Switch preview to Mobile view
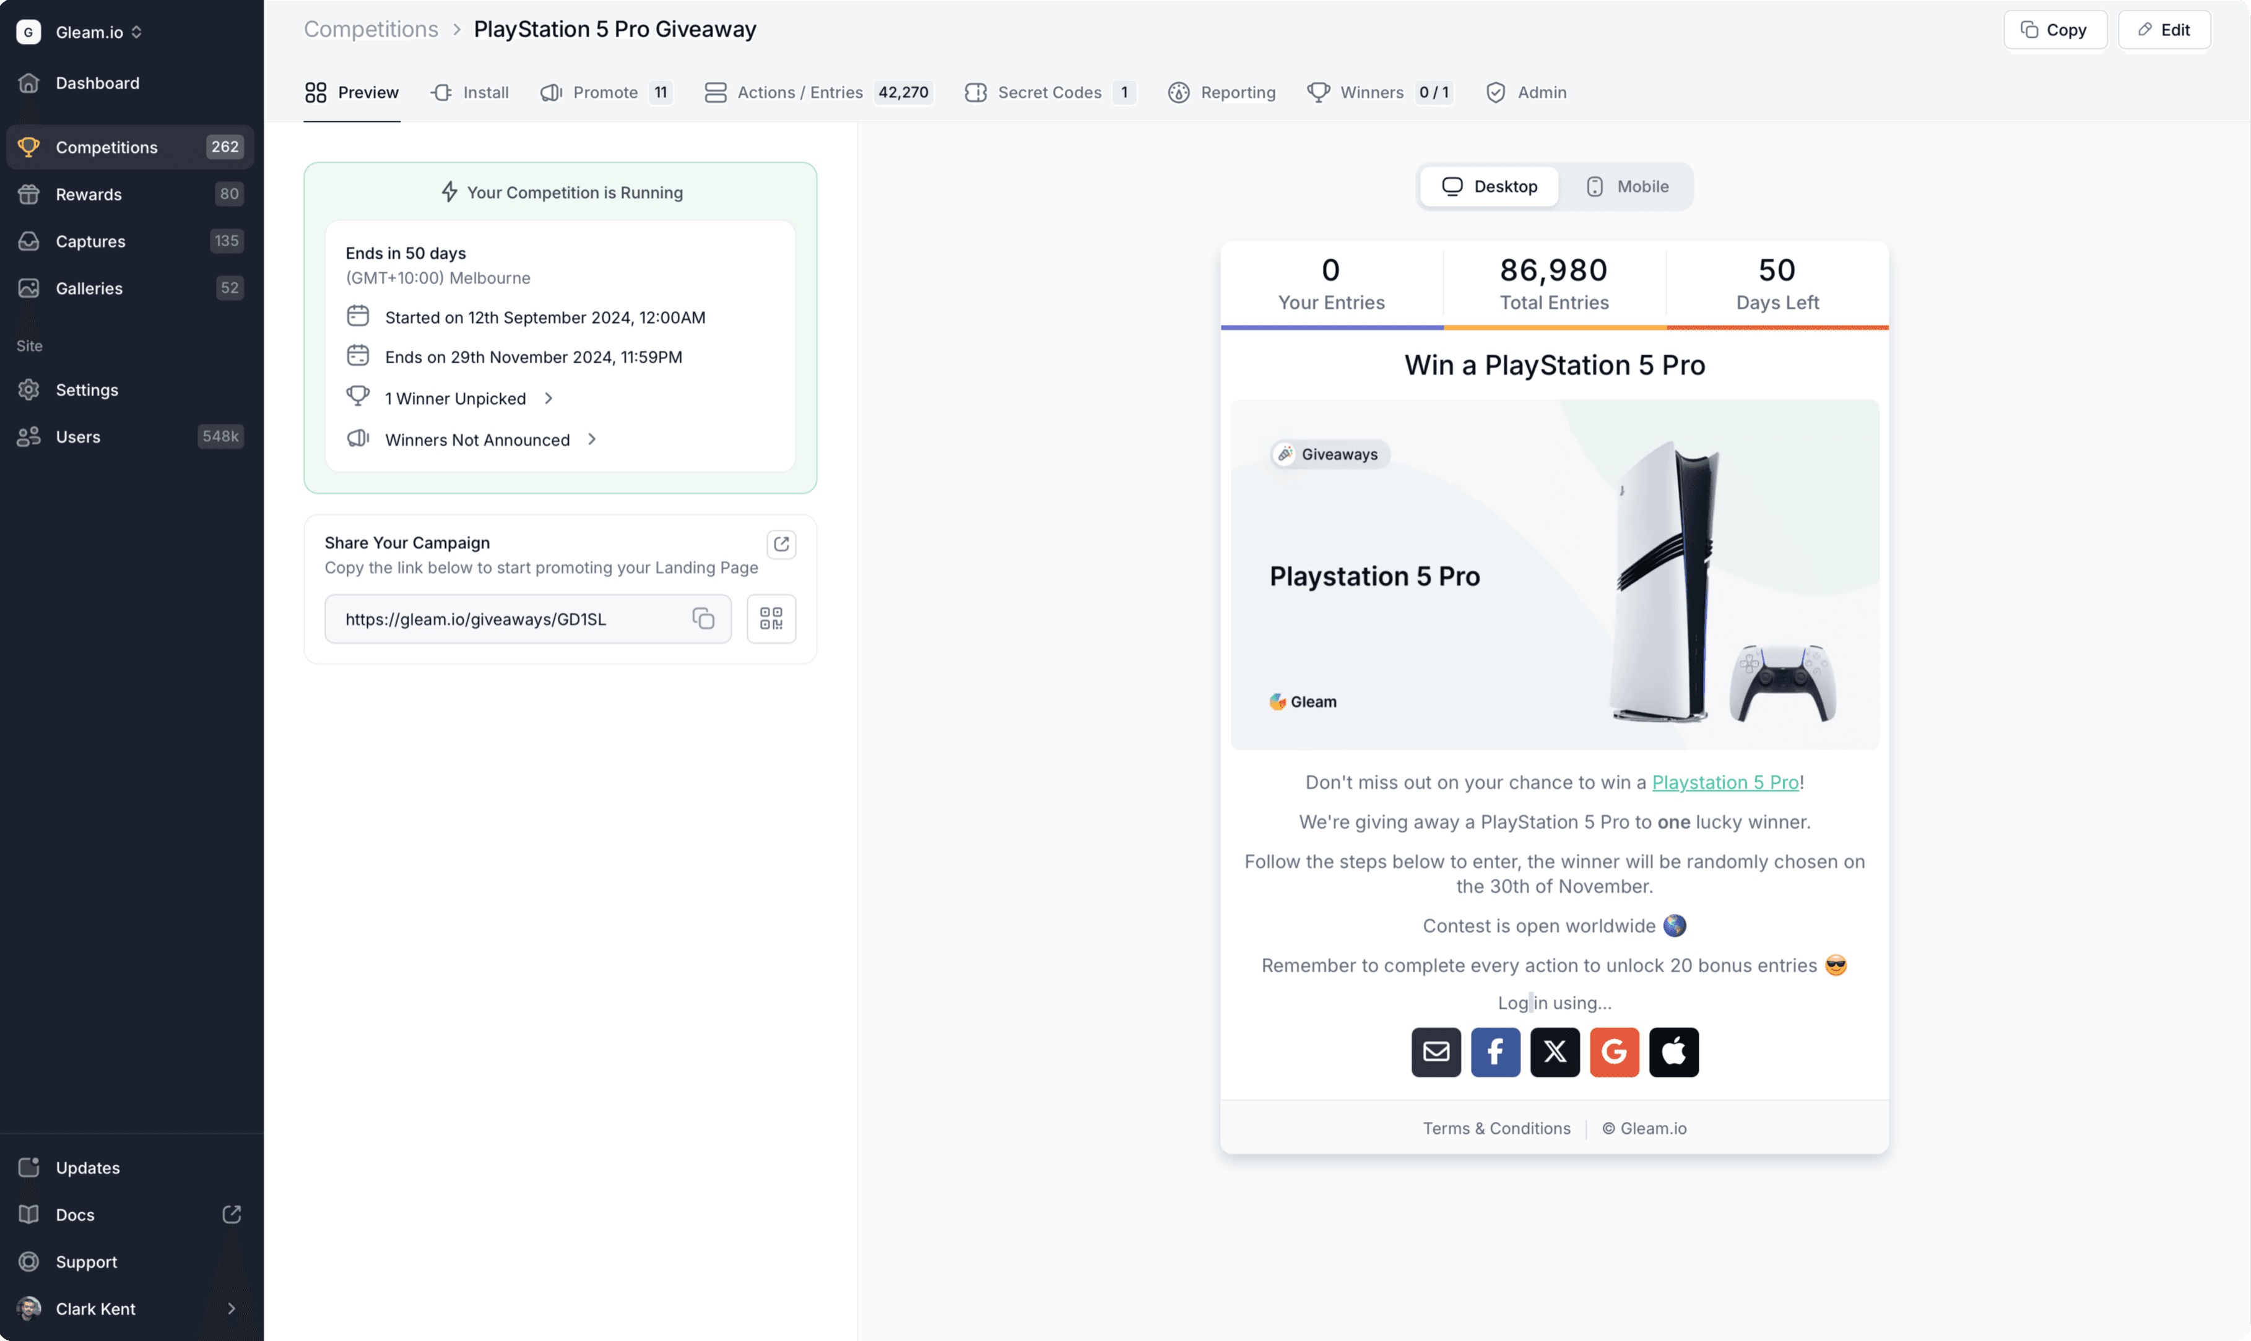This screenshot has width=2251, height=1341. 1626,186
